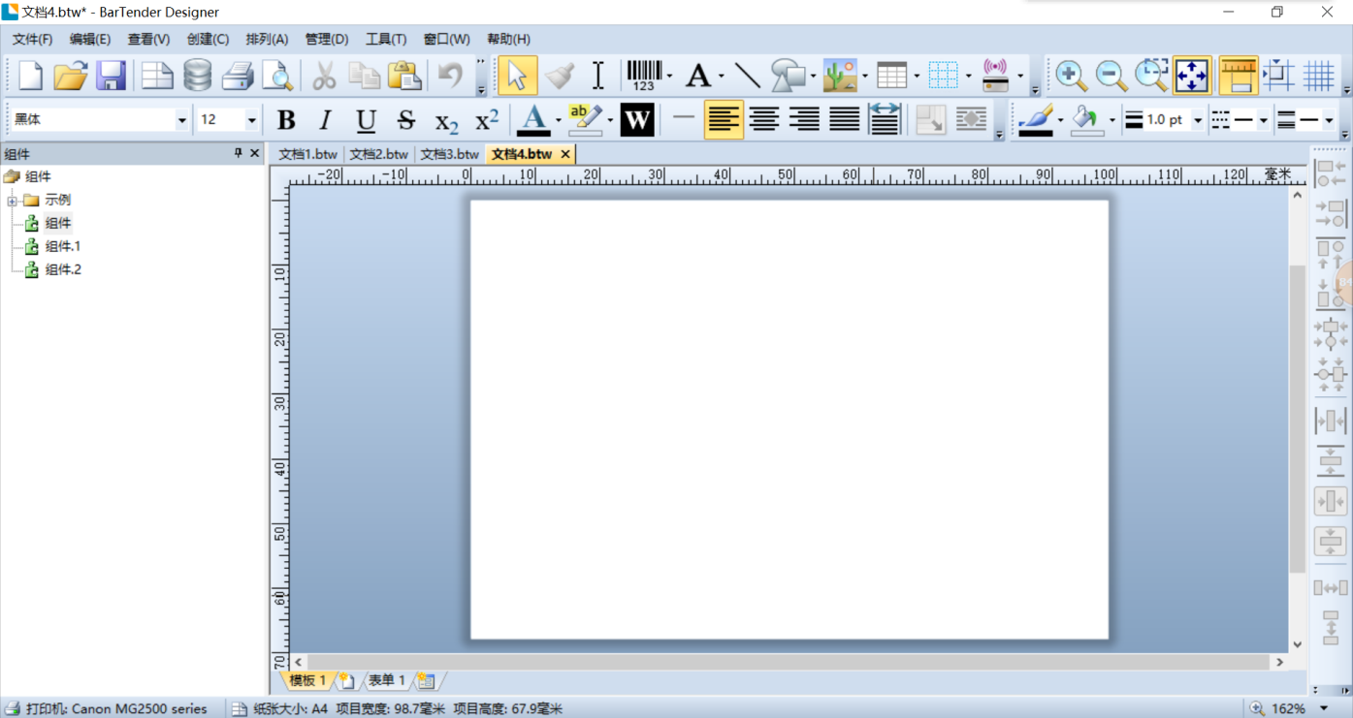Click the fit-to-window arrows icon
The height and width of the screenshot is (718, 1353).
pyautogui.click(x=1191, y=76)
